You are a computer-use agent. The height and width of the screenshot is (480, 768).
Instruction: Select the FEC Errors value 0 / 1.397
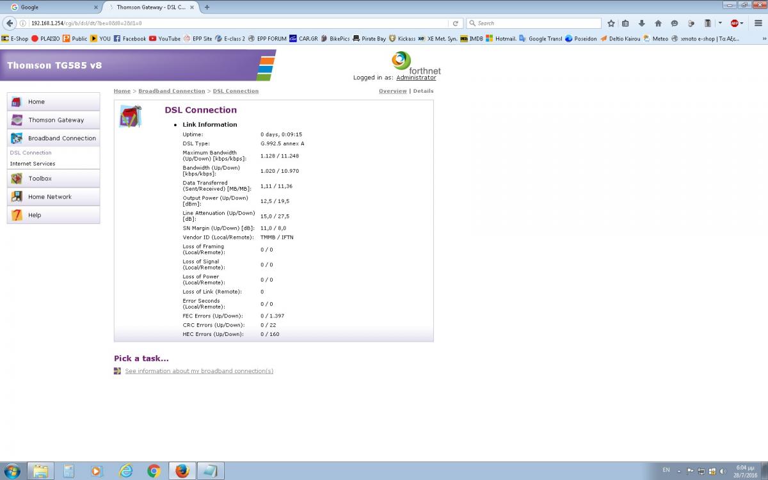point(272,316)
